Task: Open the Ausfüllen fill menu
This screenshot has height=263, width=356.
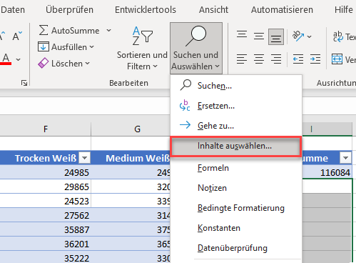Action: pyautogui.click(x=66, y=47)
